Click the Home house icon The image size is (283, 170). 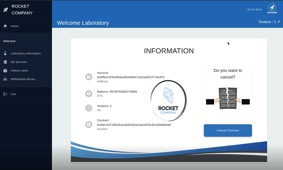pos(5,26)
